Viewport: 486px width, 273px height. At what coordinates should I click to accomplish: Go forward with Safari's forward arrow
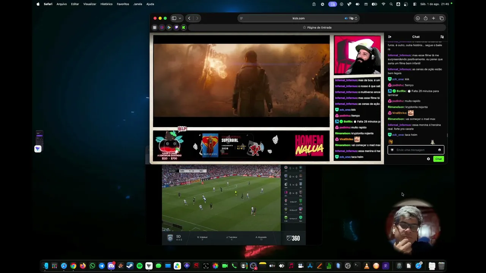point(197,18)
